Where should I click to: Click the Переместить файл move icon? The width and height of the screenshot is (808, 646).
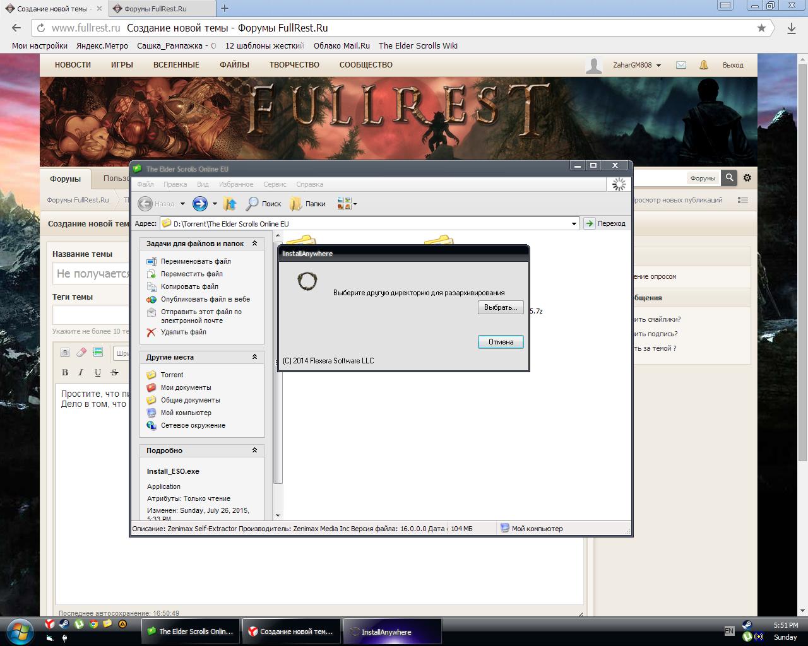[x=151, y=274]
